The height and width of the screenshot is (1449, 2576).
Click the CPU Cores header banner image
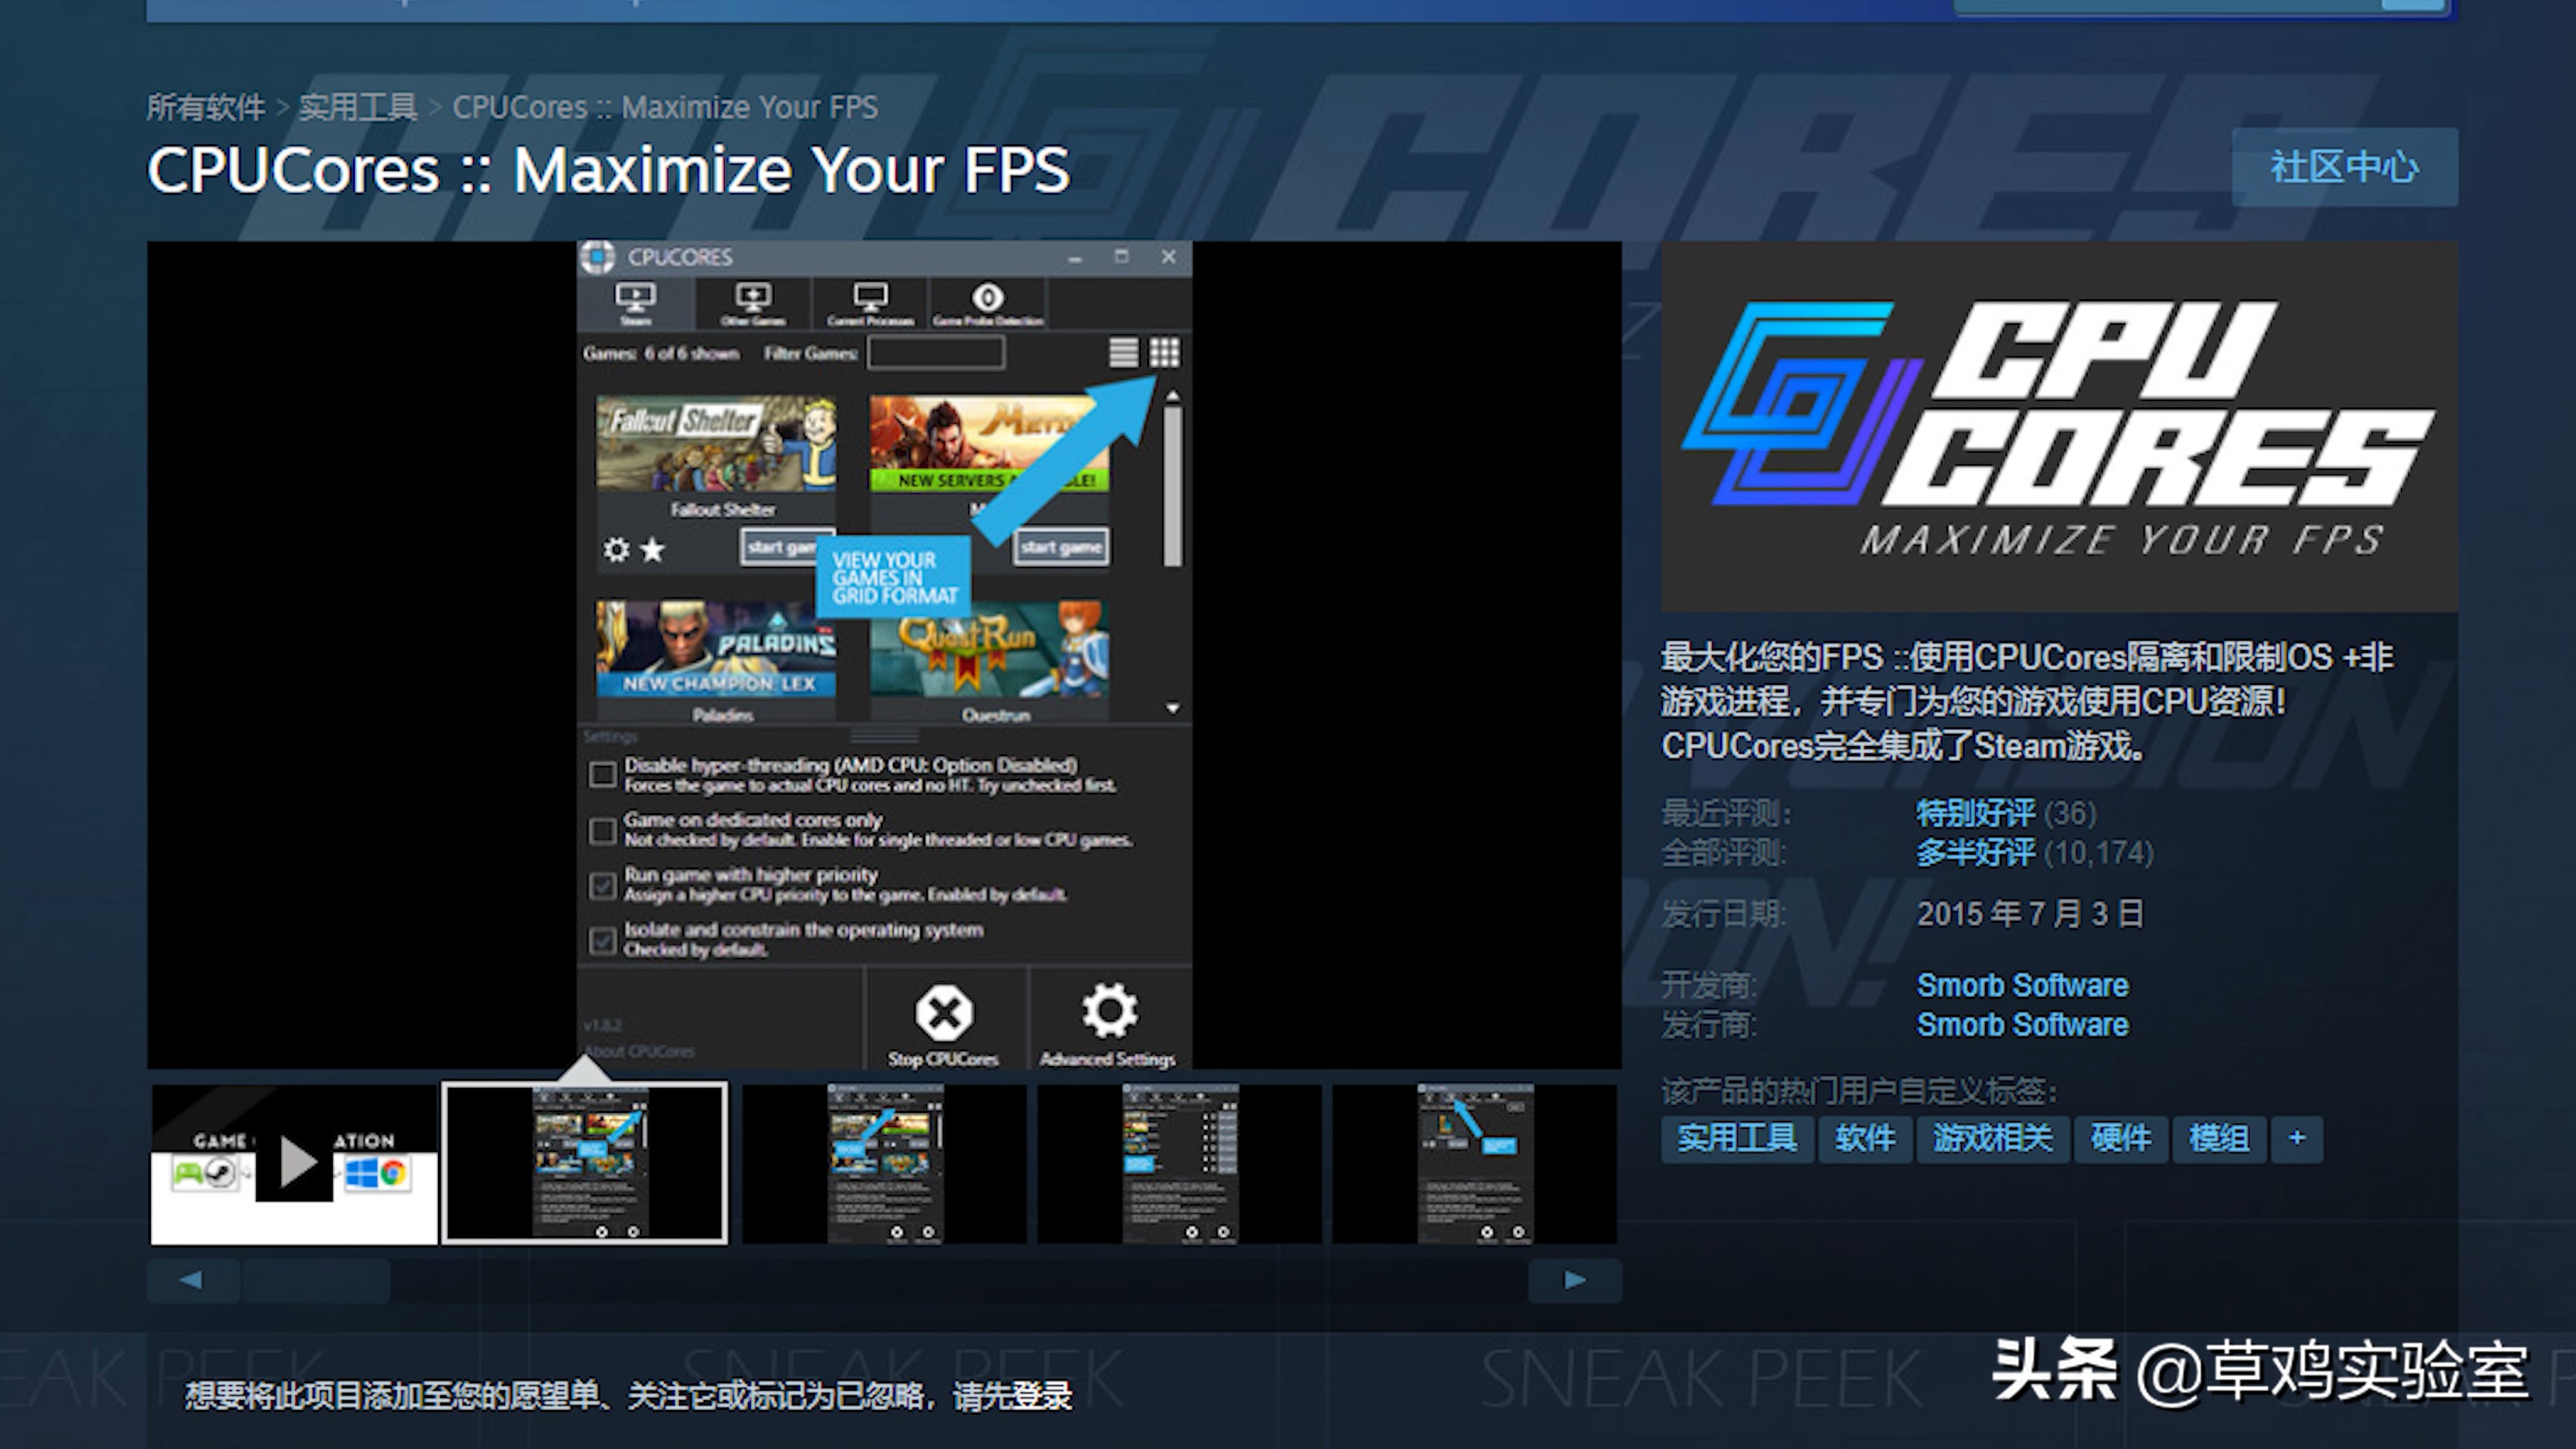(2059, 427)
